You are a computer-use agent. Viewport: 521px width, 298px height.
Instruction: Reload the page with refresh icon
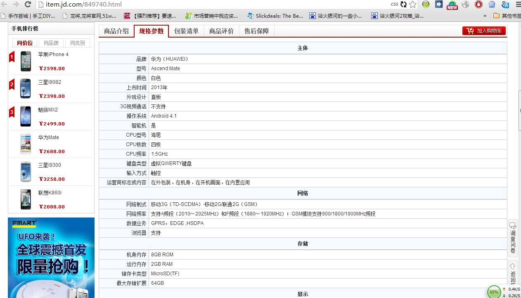point(28,5)
